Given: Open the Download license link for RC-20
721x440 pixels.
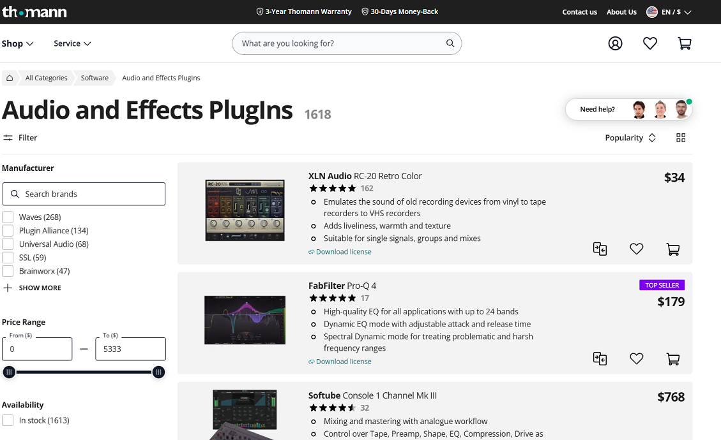Looking at the screenshot, I should (x=343, y=251).
